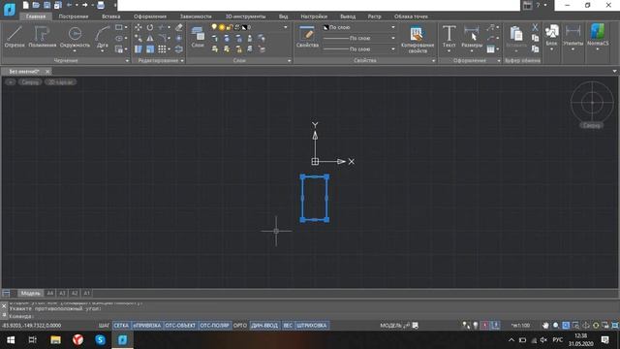
Task: Expand the Оформление panel arrow
Action: click(499, 61)
